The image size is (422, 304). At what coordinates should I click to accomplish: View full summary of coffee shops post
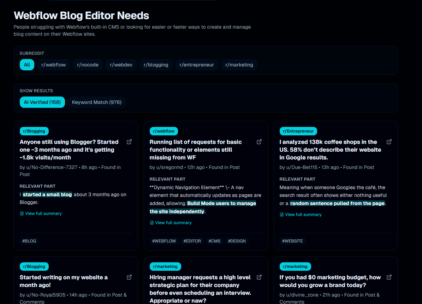301,215
